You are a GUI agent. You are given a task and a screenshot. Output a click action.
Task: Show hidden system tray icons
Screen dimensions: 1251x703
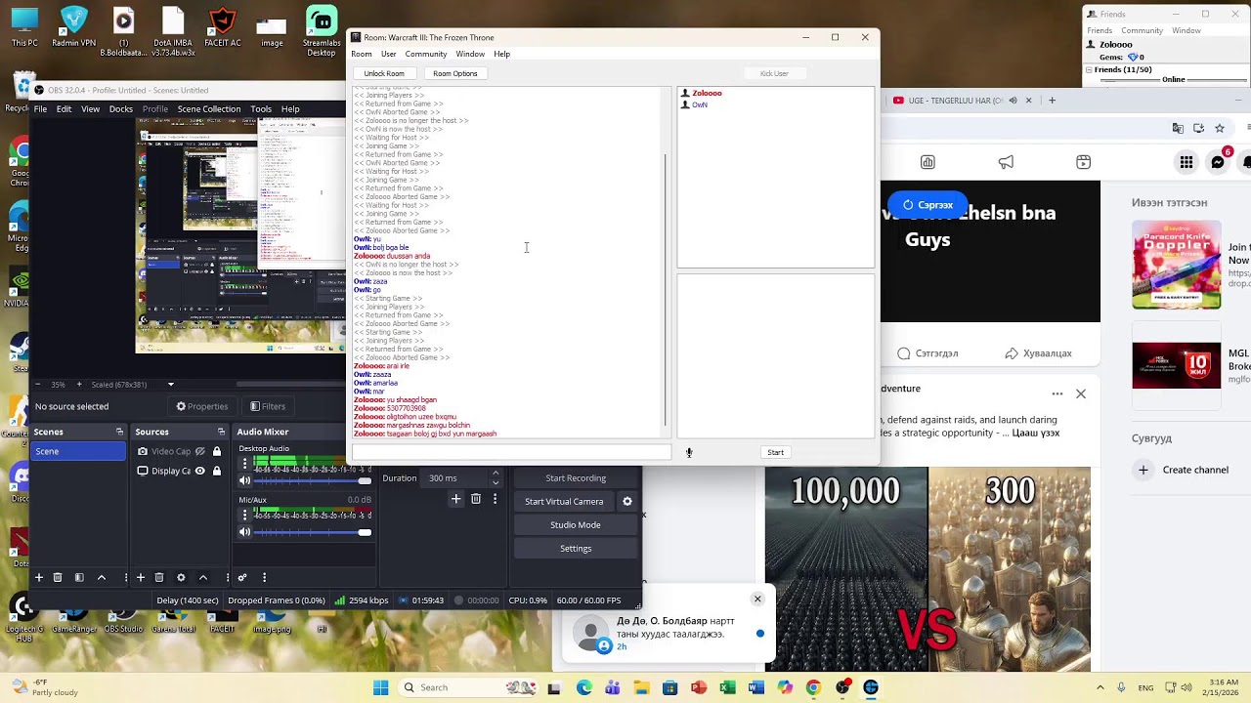click(1100, 687)
